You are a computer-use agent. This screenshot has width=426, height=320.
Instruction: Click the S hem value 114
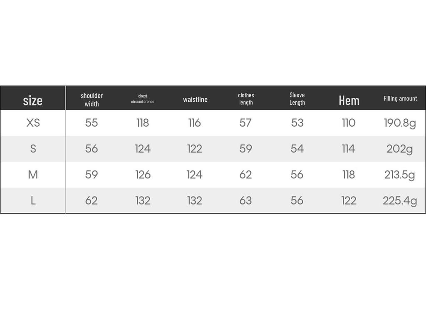349,149
